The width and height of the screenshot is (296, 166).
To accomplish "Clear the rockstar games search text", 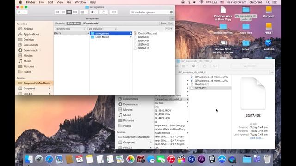I will point(171,12).
